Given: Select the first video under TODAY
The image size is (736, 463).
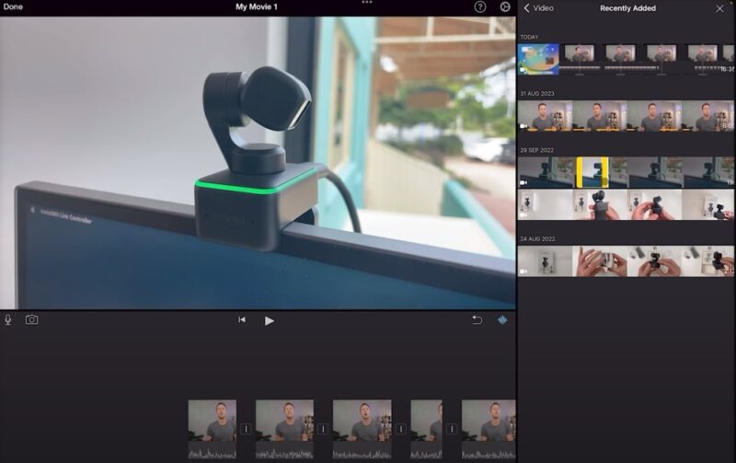Looking at the screenshot, I should [x=538, y=60].
